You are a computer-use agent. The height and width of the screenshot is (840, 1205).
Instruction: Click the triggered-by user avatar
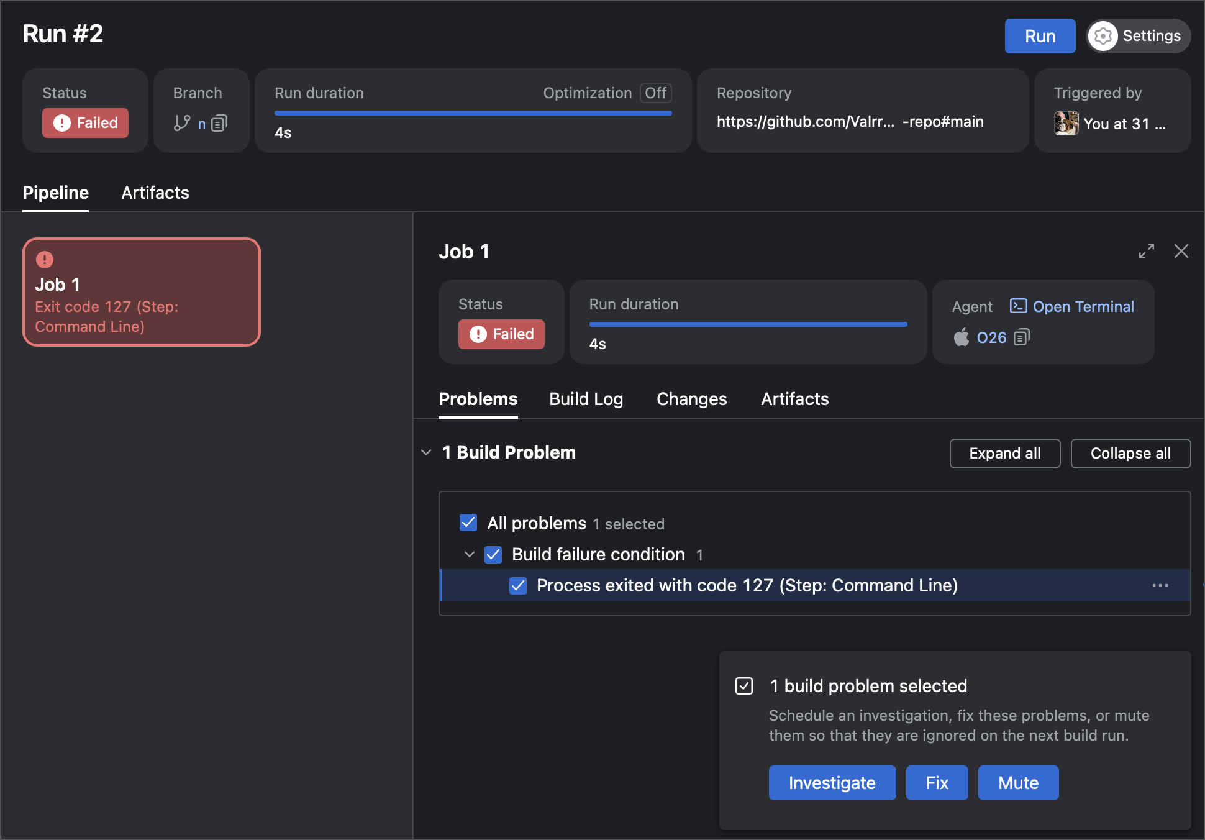click(x=1065, y=123)
